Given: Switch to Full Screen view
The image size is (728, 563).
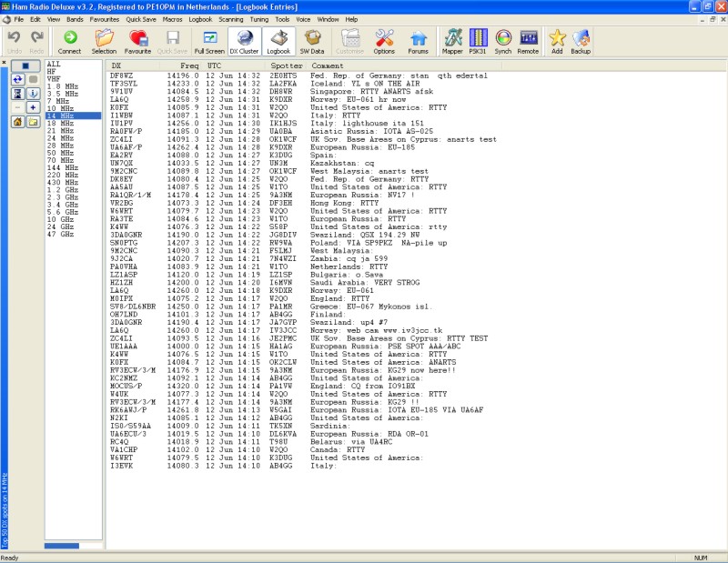Looking at the screenshot, I should 209,42.
